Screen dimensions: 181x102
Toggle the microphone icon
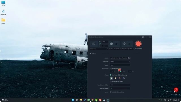(x=124, y=44)
